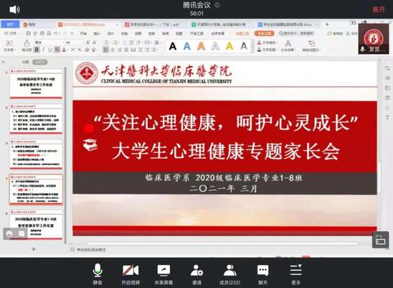
Task: Toggle Bold formatting in the ribbon
Action: (x=37, y=50)
